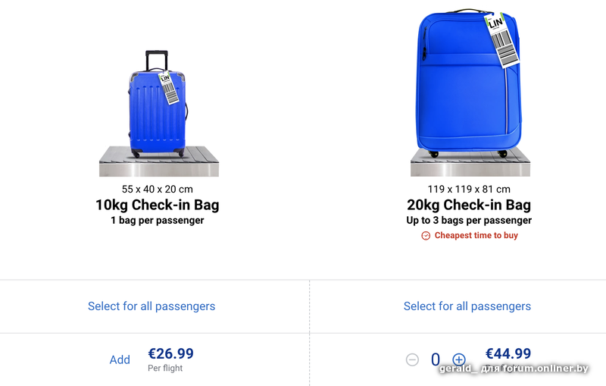Add a 10kg Check-in Bag
Screen dimensions: 606x386
click(120, 359)
